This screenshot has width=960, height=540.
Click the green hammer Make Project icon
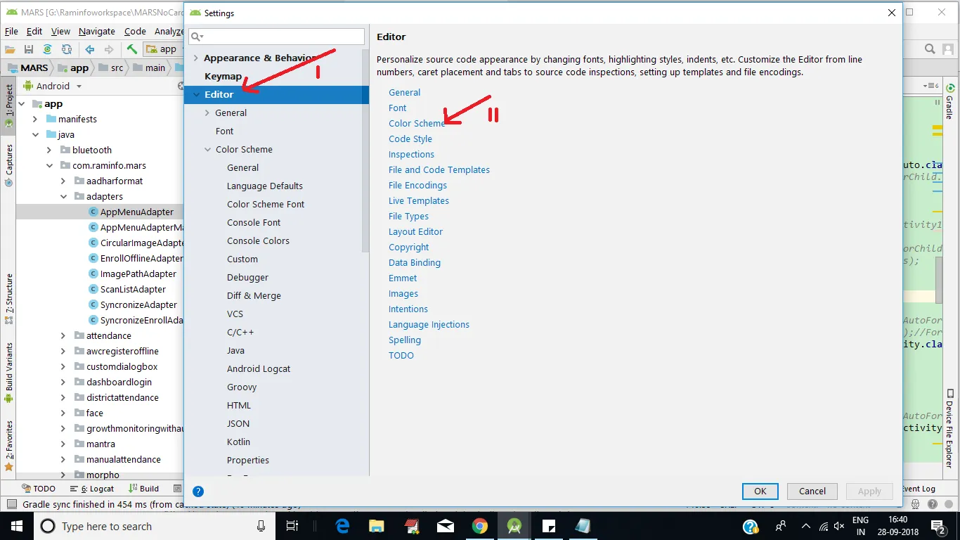131,49
